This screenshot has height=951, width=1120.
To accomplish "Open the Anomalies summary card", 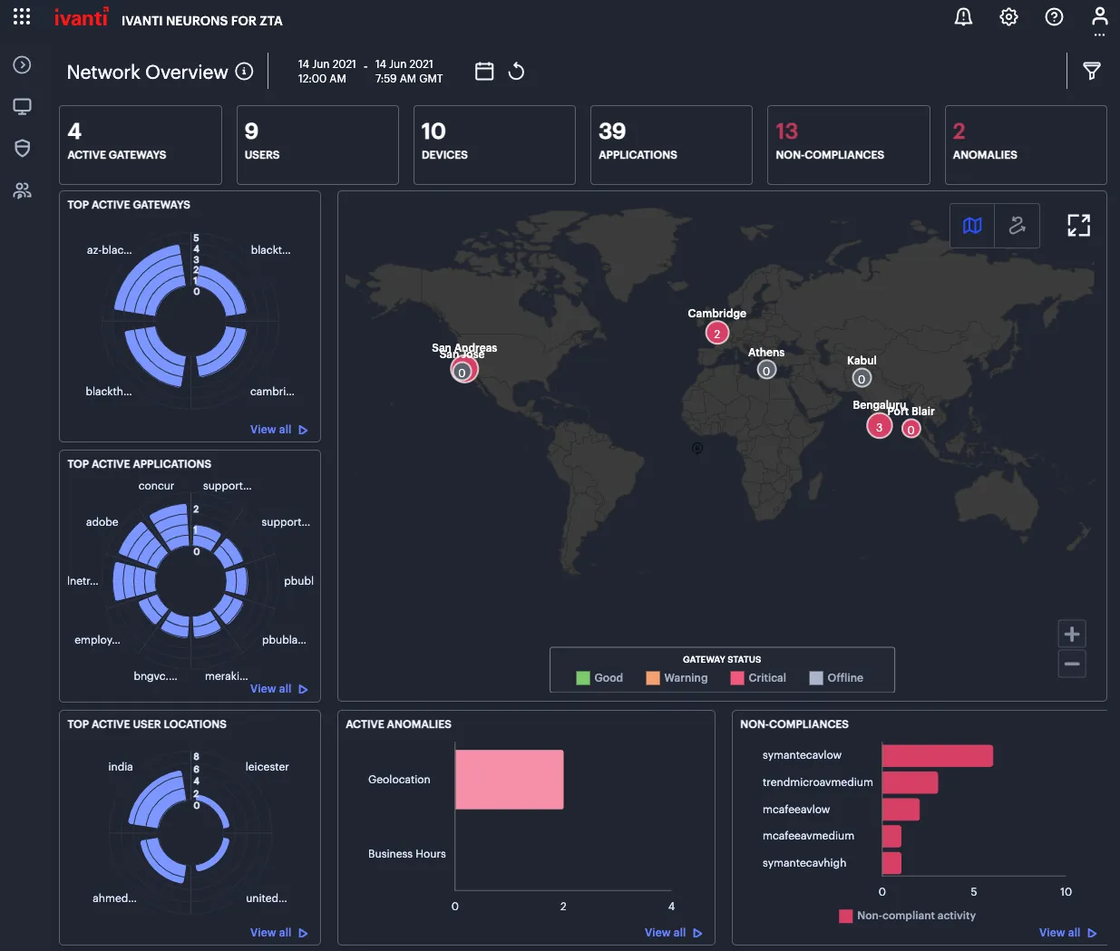I will (x=1026, y=145).
